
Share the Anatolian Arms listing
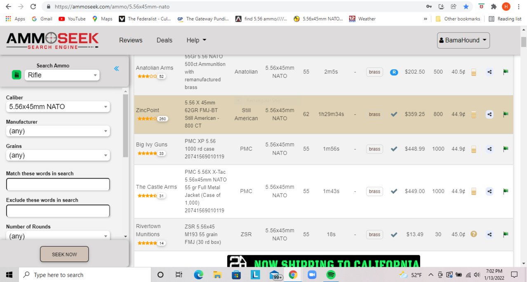pyautogui.click(x=489, y=72)
